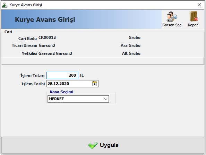Close the Kurye Avans Girişi window
Viewport: 206px width, 155px height.
199,5
